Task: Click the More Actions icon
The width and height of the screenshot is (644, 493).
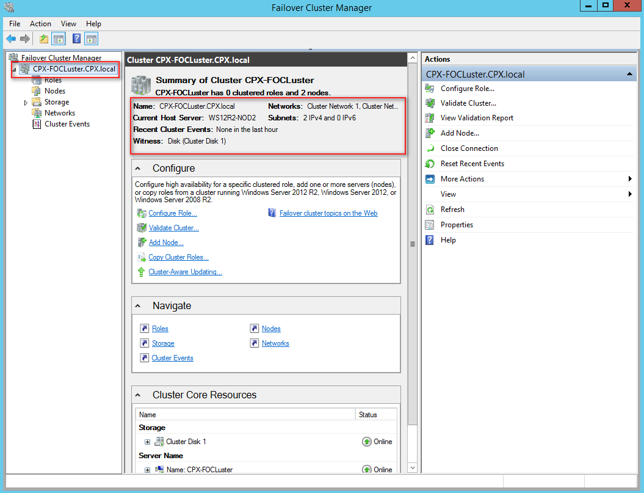Action: 430,179
